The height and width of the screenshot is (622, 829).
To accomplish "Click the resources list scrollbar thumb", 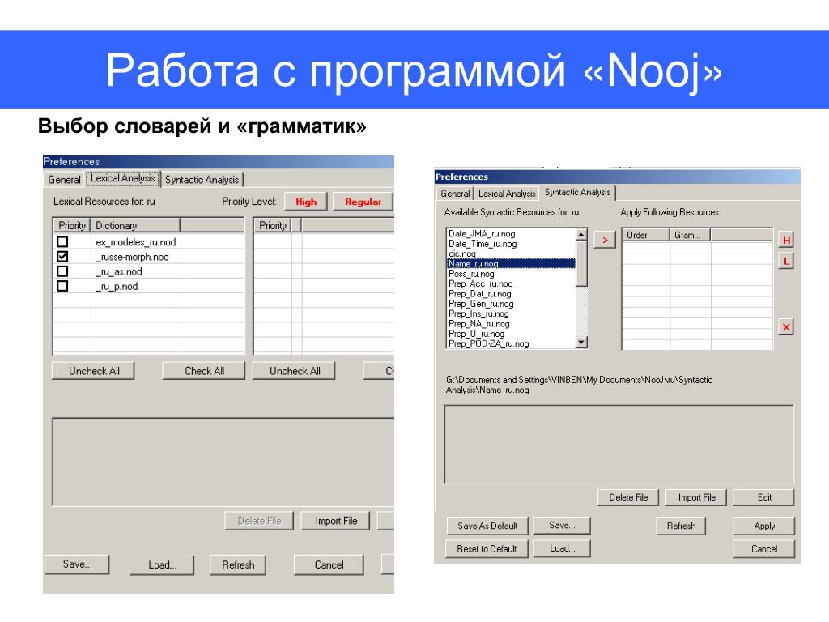I will [581, 263].
